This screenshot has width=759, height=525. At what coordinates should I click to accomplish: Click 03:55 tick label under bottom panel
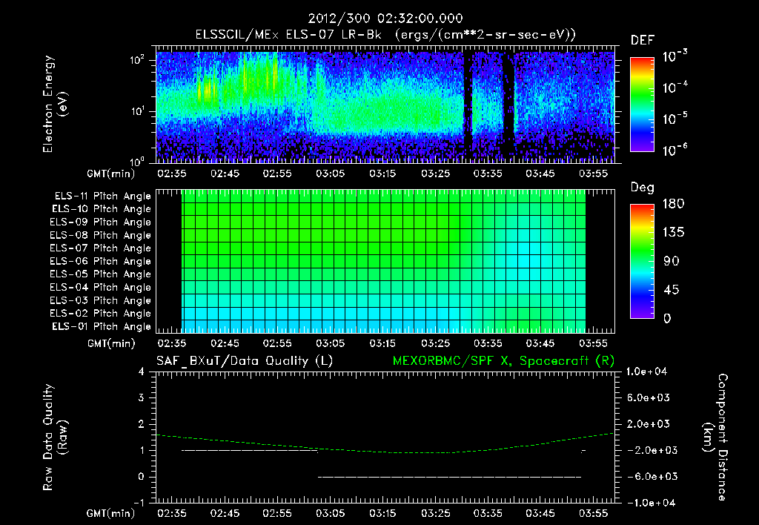click(x=593, y=513)
